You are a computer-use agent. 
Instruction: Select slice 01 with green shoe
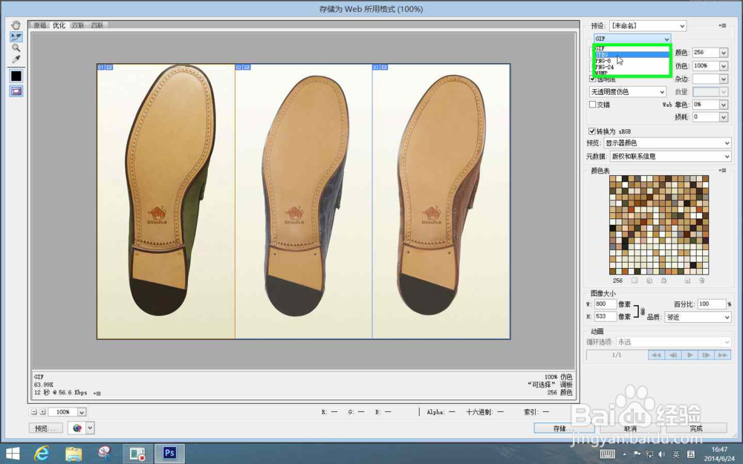(166, 201)
